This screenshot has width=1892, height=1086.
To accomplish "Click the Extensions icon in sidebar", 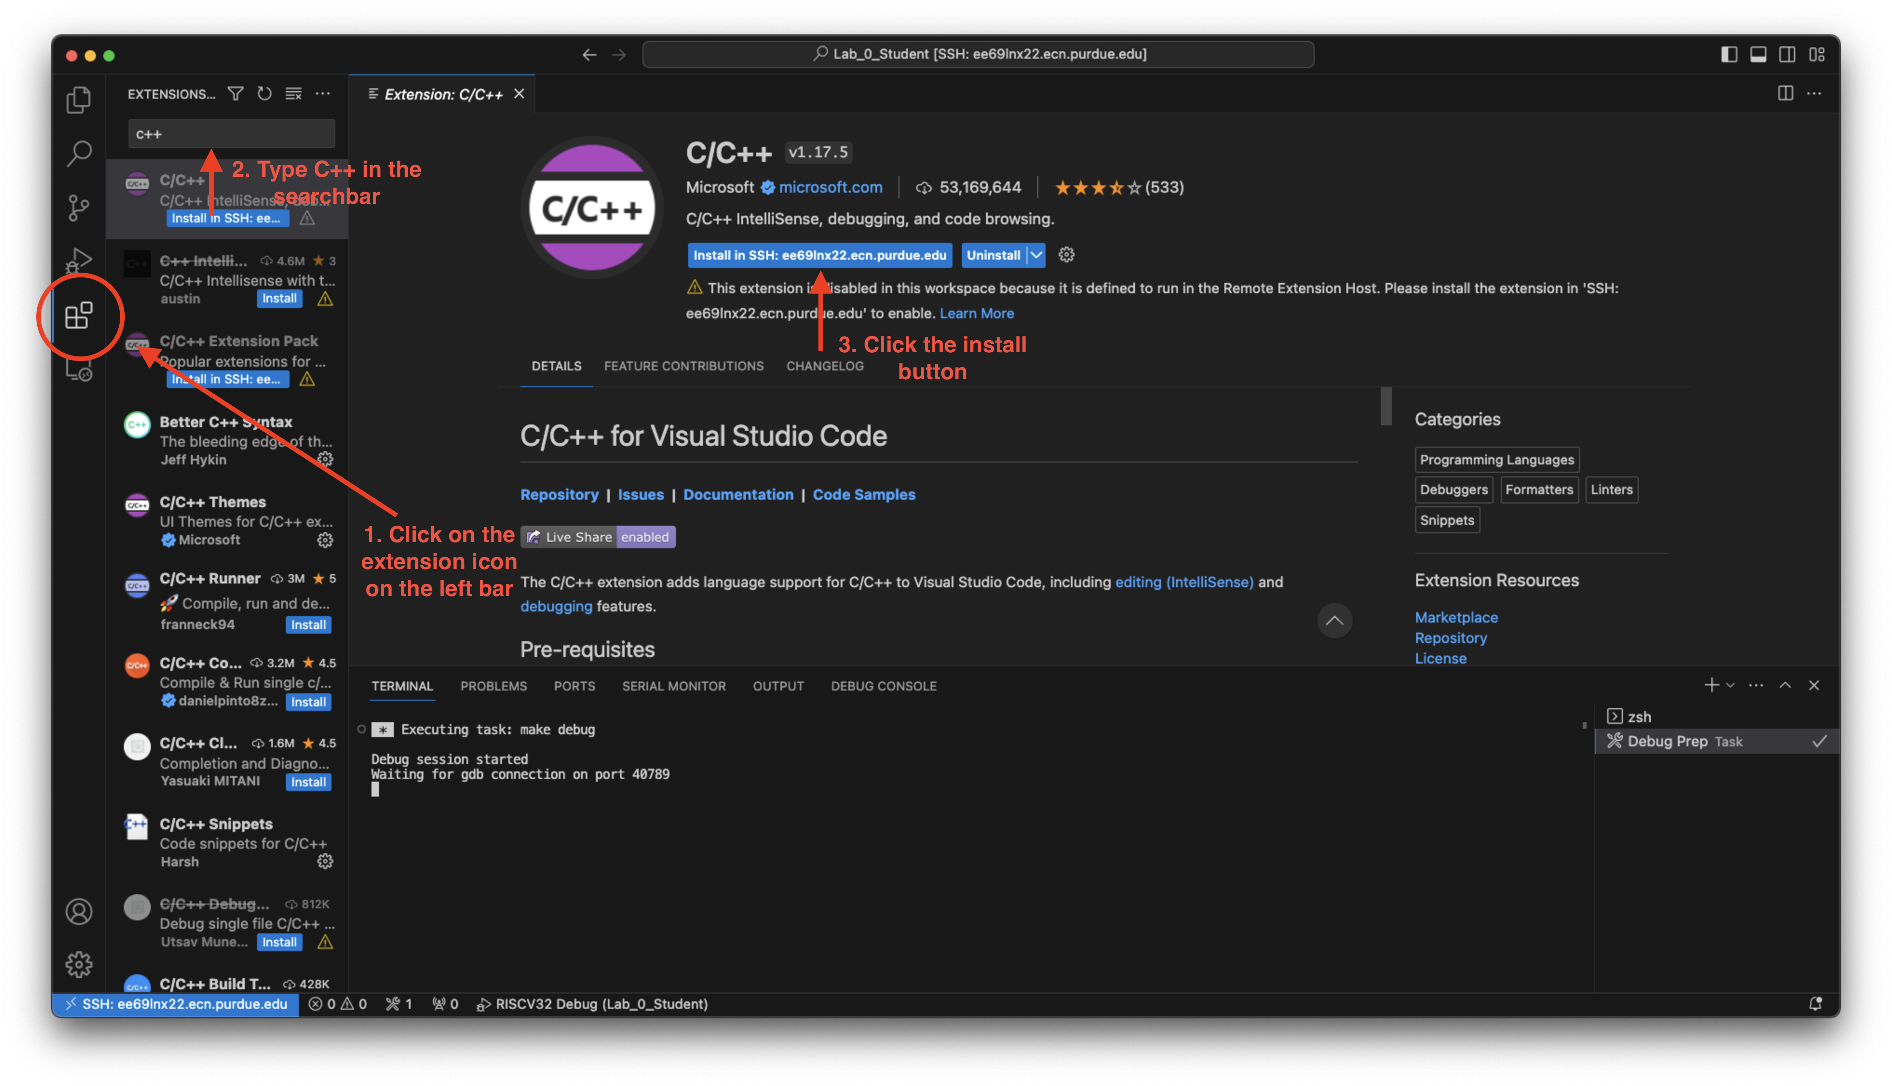I will coord(78,315).
